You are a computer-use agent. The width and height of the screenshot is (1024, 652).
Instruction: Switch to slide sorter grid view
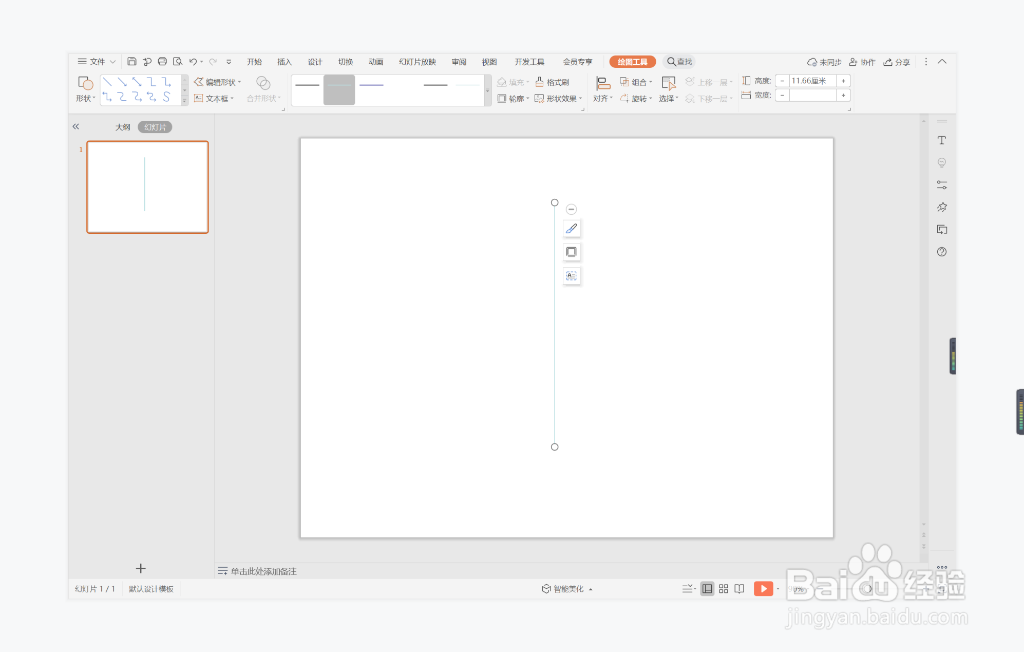(723, 589)
